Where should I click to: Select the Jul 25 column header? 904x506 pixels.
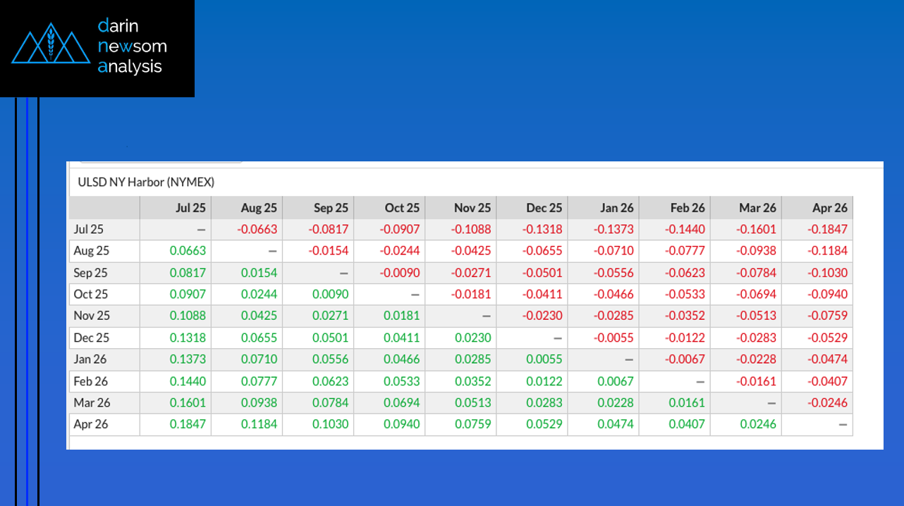[x=190, y=208]
